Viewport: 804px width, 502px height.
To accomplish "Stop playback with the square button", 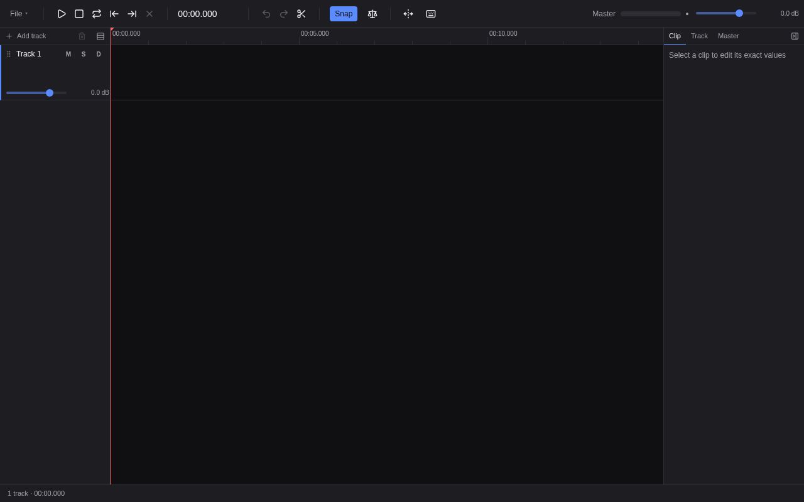I will (79, 14).
